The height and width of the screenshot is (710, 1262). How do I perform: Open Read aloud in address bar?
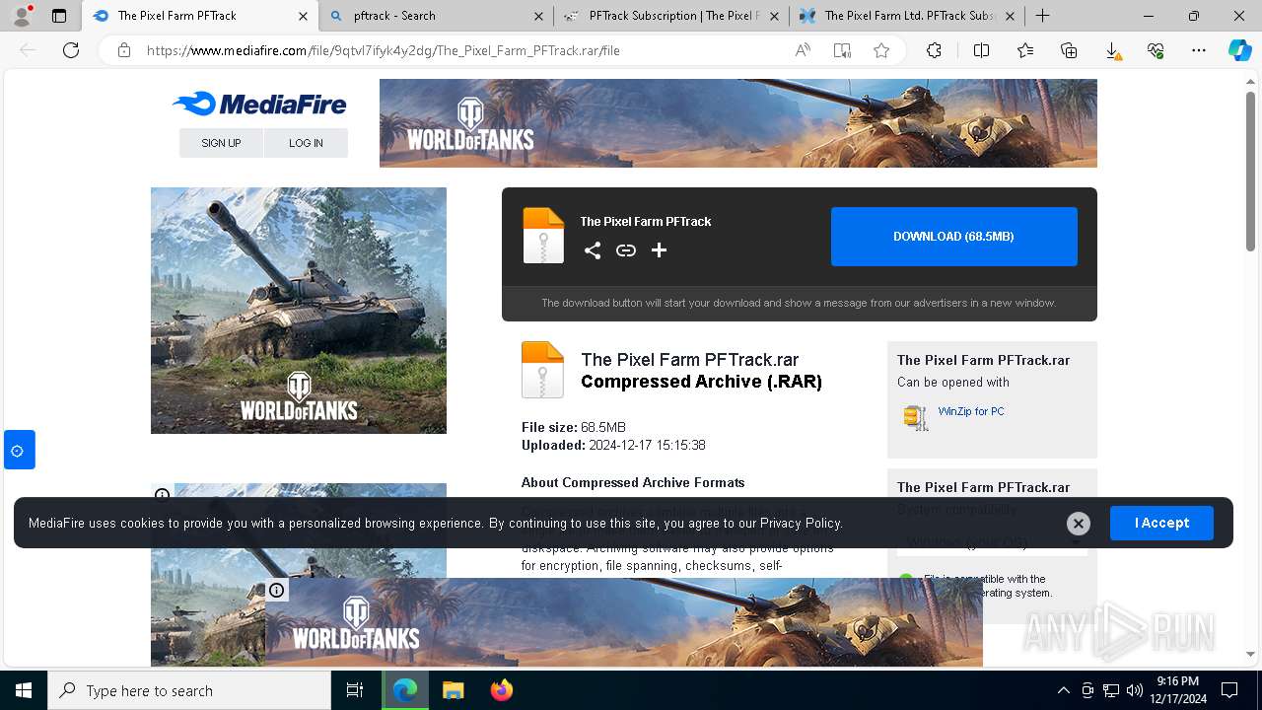[x=803, y=50]
